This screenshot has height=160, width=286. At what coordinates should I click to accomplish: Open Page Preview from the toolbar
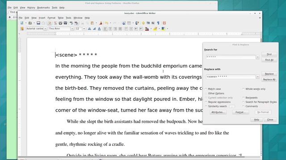click(65, 23)
